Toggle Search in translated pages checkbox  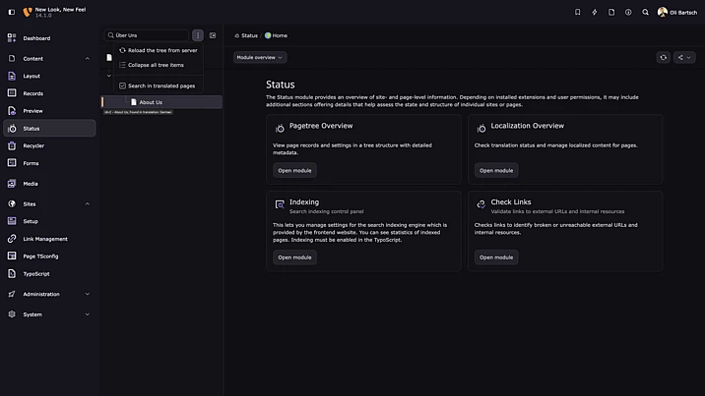coord(122,85)
